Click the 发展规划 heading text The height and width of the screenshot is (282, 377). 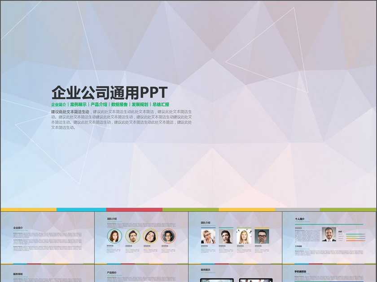140,104
